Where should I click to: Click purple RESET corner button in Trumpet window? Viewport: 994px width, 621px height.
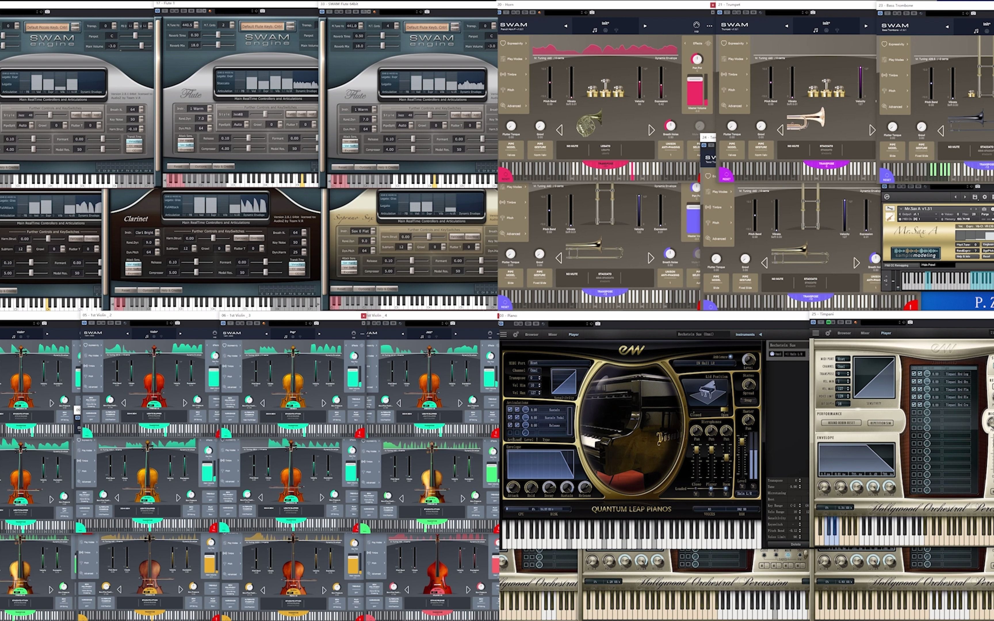click(x=726, y=175)
